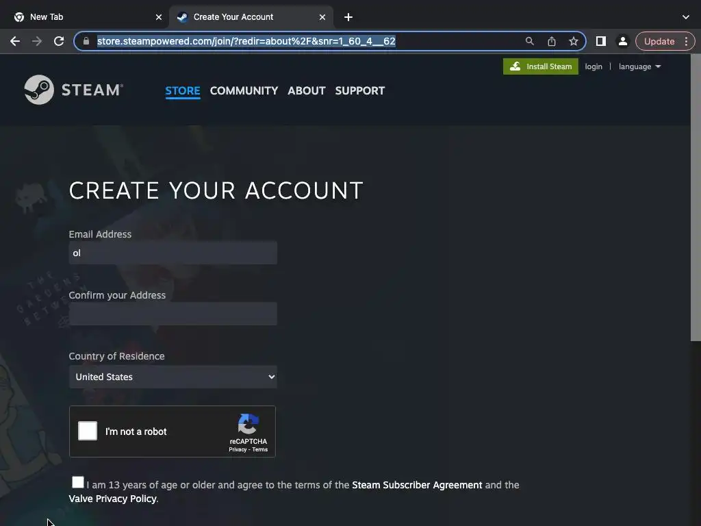Image resolution: width=701 pixels, height=526 pixels.
Task: Click the reCAPTCHA logo icon
Action: [248, 423]
